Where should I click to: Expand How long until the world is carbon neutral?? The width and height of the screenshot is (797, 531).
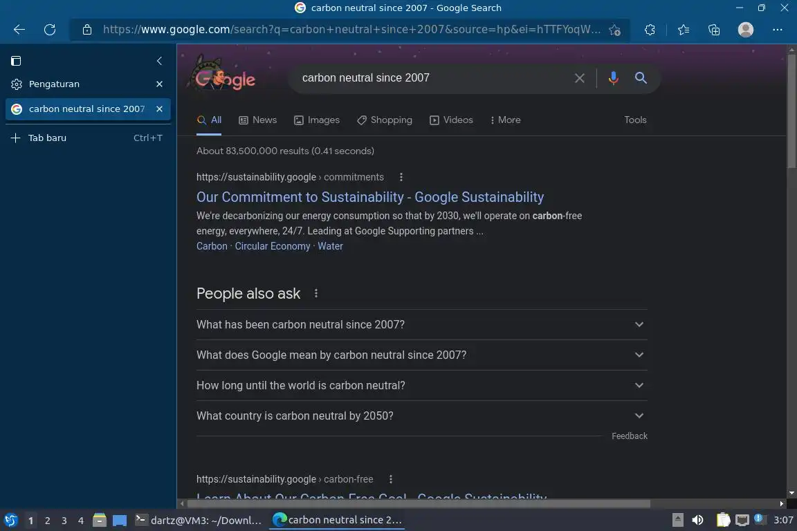pos(421,386)
